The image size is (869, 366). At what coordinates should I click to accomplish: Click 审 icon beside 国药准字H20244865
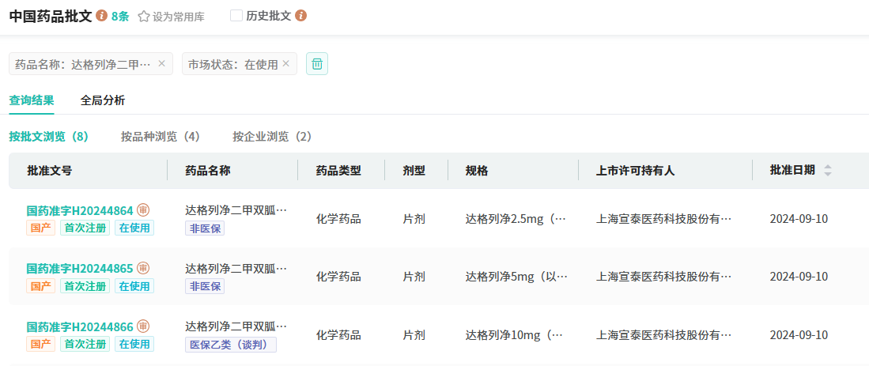pyautogui.click(x=143, y=268)
